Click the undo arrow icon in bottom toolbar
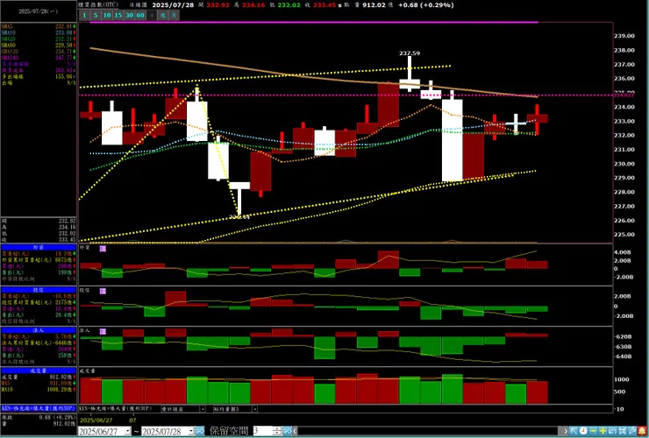The width and height of the screenshot is (649, 438). (x=612, y=431)
